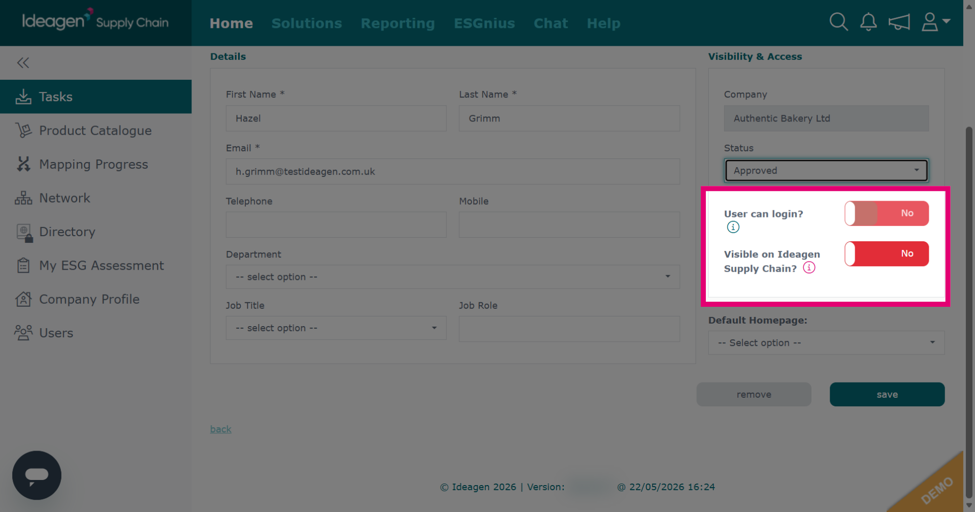Click the Ideagen Supply Chain logo
The height and width of the screenshot is (512, 975).
point(95,20)
